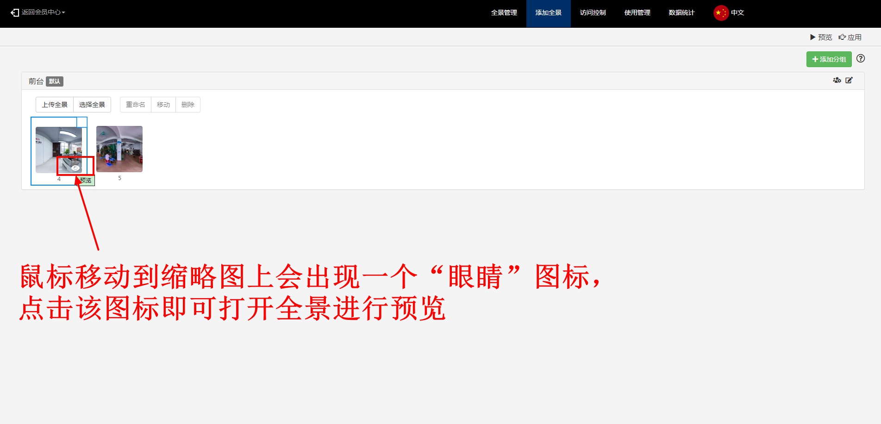Click the eye preview icon on thumbnail 4

75,168
